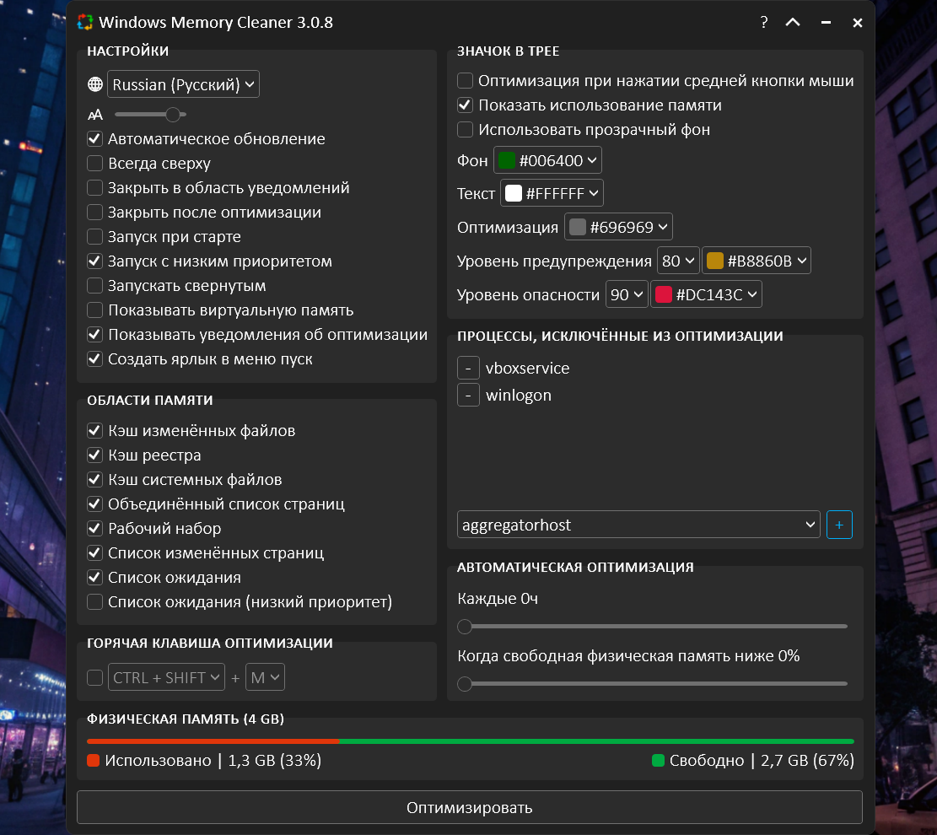Image resolution: width=937 pixels, height=835 pixels.
Task: Click the compact view chevron icon
Action: pos(793,23)
